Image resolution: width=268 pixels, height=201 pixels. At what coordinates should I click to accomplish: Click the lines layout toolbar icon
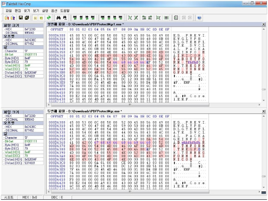click(x=166, y=18)
